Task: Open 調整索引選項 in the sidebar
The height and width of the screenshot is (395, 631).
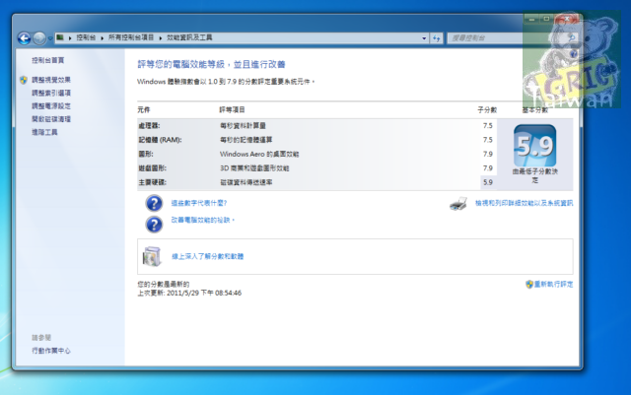Action: (x=51, y=93)
